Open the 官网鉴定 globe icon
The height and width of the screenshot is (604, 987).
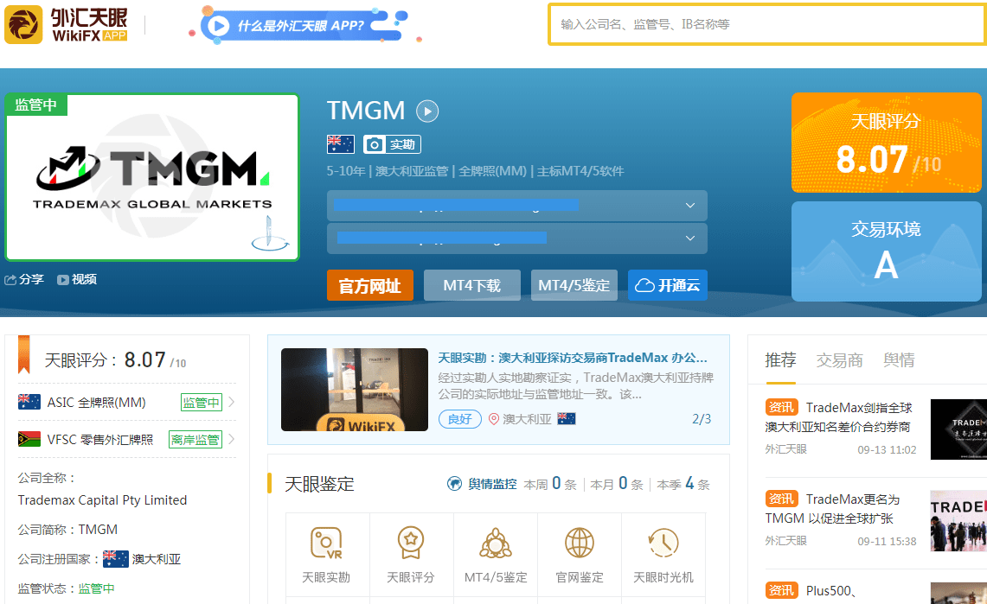tap(579, 543)
